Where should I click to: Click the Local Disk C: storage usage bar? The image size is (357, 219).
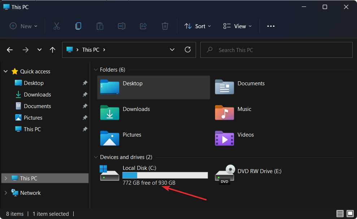[165, 175]
